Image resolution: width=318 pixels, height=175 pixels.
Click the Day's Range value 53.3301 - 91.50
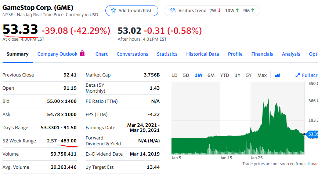[x=59, y=128]
